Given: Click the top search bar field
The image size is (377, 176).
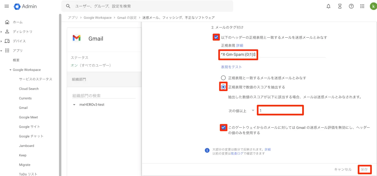Looking at the screenshot, I should coord(147,6).
